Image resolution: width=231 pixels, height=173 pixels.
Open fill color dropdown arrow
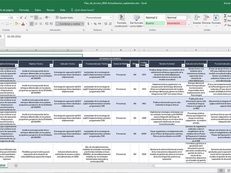19,24
